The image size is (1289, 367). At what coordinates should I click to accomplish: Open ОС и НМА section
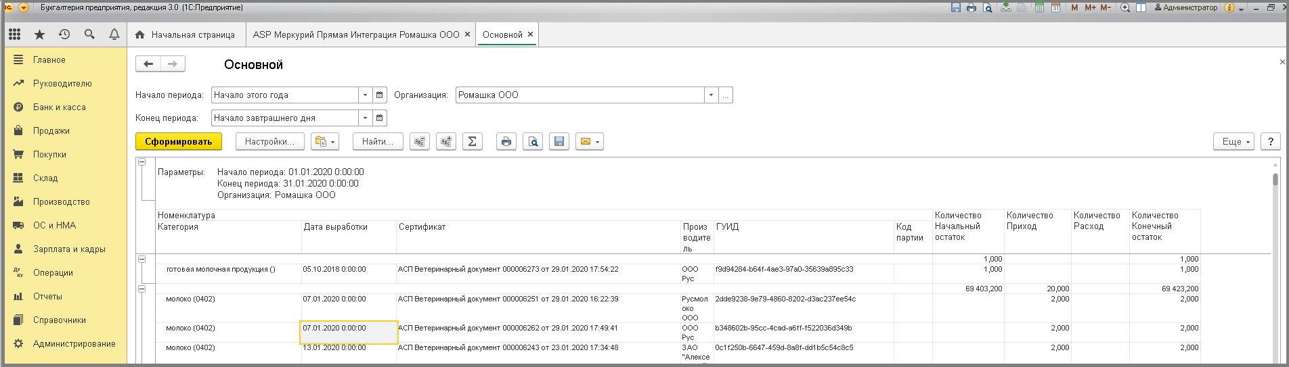pos(66,225)
